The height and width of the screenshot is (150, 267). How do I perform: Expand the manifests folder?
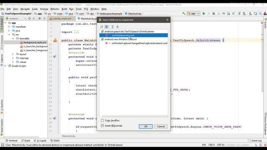[x=9, y=27]
